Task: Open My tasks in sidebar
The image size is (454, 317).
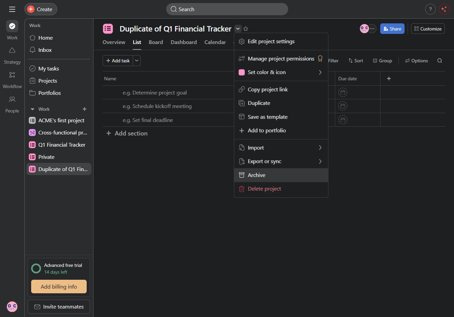Action: 58,68
